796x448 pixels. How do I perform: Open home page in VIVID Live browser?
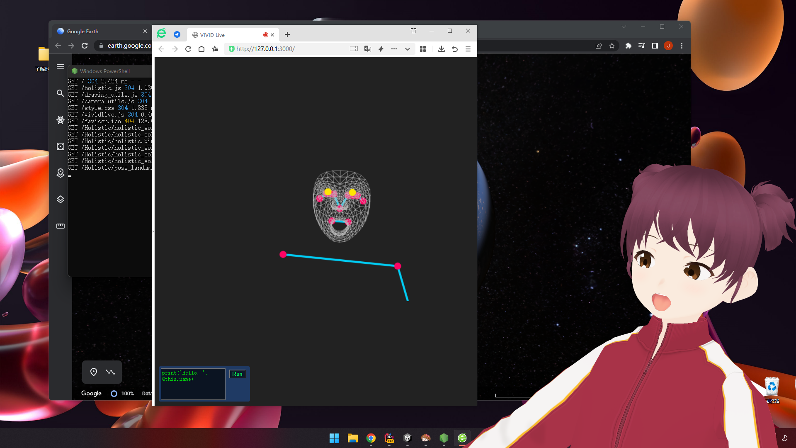point(201,49)
